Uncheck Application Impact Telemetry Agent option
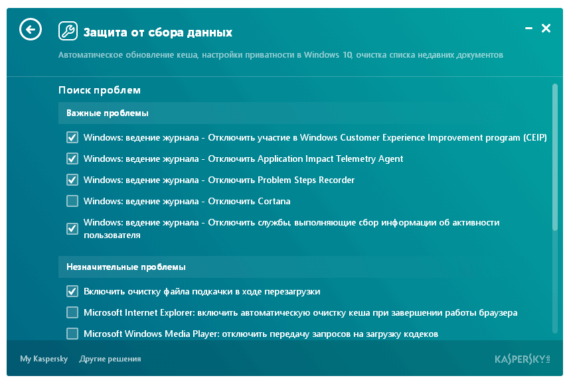 pos(72,159)
